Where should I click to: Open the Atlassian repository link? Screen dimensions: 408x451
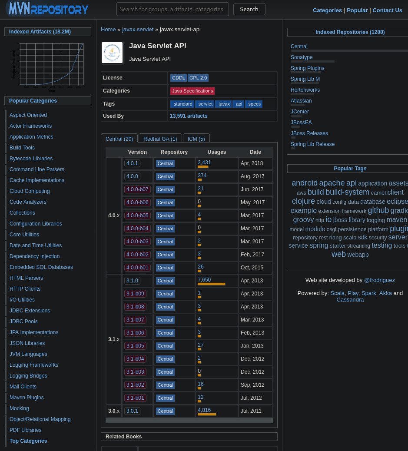coord(301,101)
